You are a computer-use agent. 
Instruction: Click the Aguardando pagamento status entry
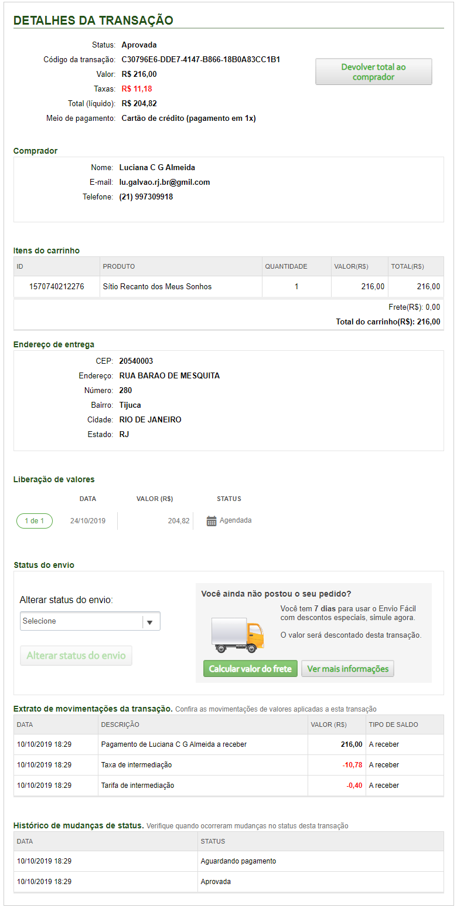point(238,861)
